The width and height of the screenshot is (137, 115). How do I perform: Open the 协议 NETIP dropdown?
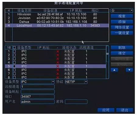click(x=76, y=82)
